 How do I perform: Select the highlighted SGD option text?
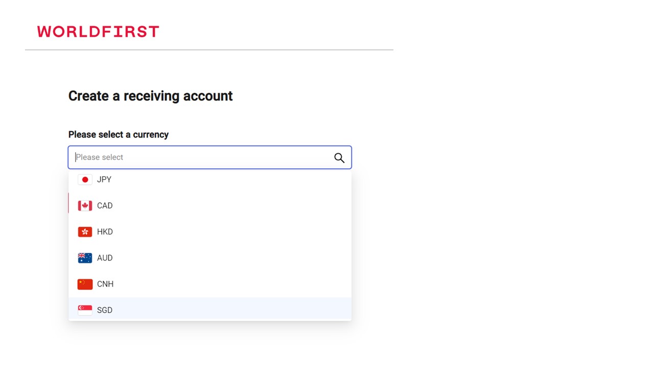(105, 310)
